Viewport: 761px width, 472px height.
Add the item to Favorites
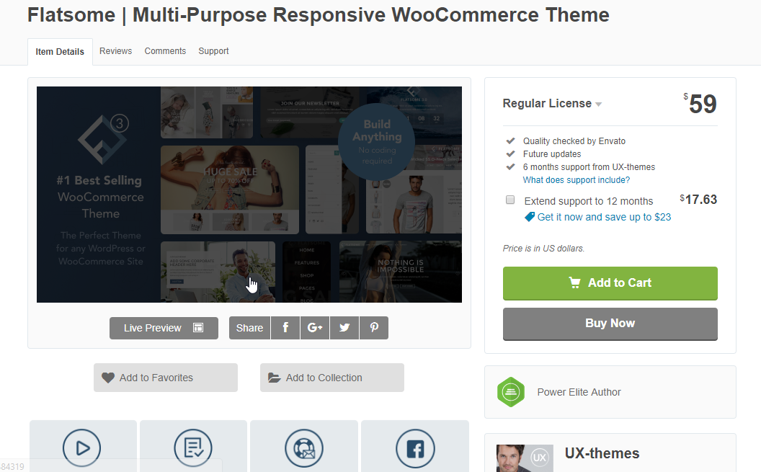(x=166, y=378)
